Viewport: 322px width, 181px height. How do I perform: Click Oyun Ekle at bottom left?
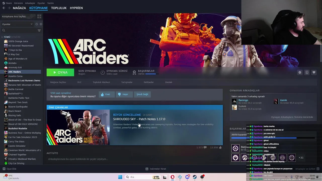tap(10, 169)
